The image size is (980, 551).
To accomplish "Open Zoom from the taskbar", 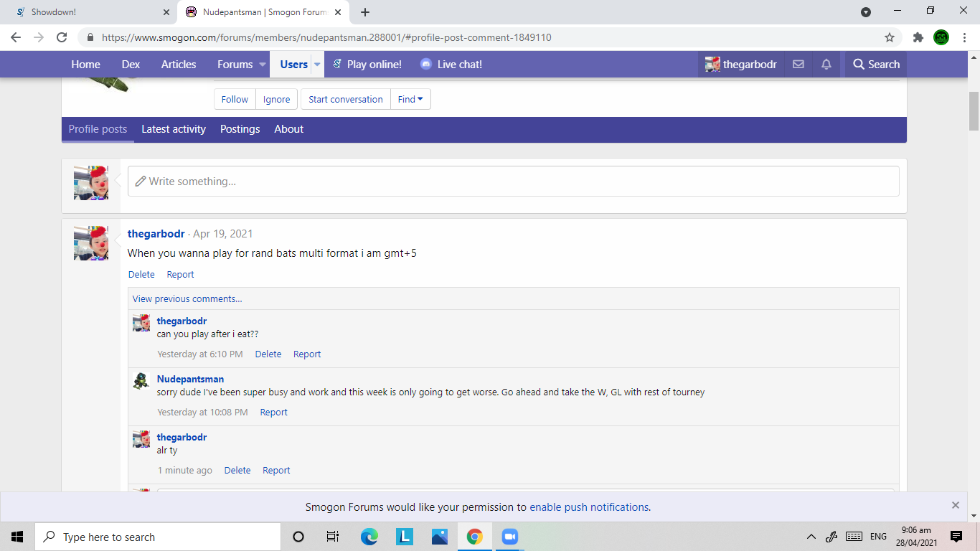I will coord(509,537).
